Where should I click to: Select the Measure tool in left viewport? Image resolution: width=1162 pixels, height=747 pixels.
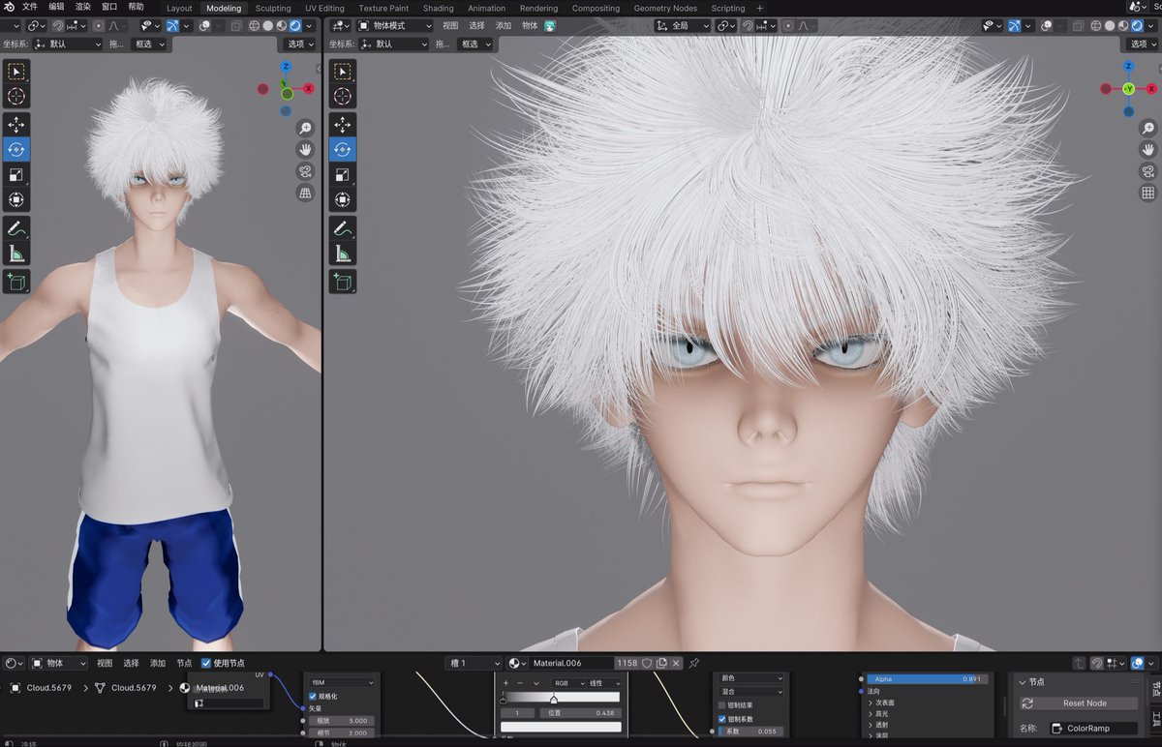coord(16,254)
